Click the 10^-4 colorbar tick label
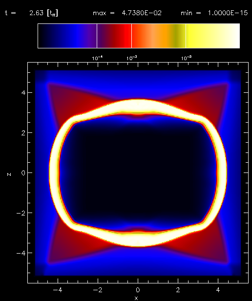The height and width of the screenshot is (301, 252). [x=97, y=58]
